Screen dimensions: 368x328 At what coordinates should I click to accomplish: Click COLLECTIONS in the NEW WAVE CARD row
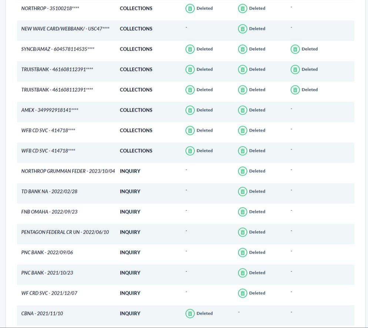coord(136,29)
